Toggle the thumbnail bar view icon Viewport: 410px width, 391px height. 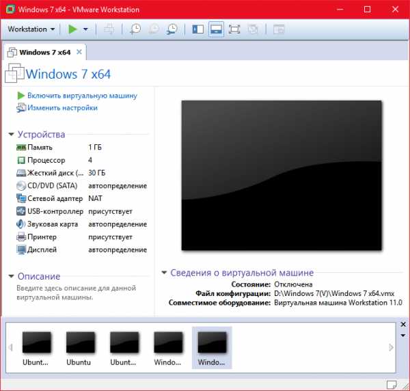tap(216, 29)
